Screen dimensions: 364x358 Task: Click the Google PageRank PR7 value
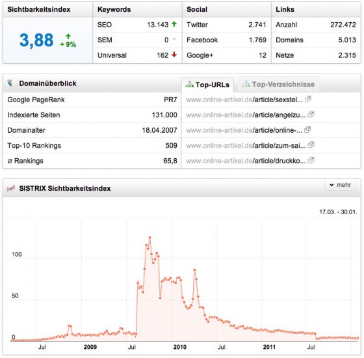coord(170,100)
